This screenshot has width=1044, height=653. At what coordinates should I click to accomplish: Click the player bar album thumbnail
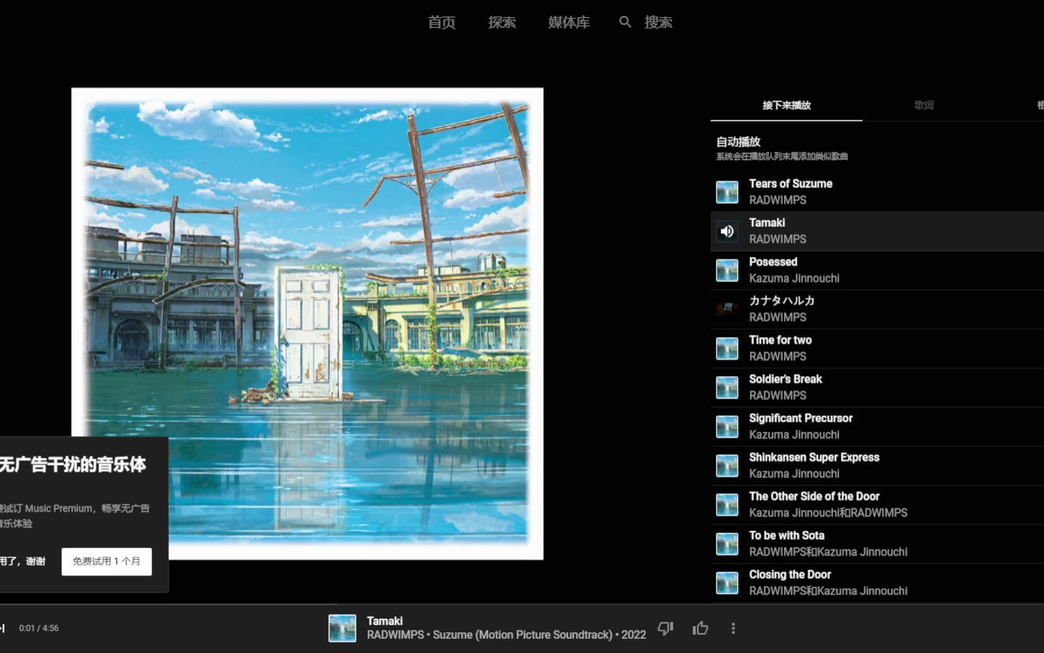(x=342, y=629)
